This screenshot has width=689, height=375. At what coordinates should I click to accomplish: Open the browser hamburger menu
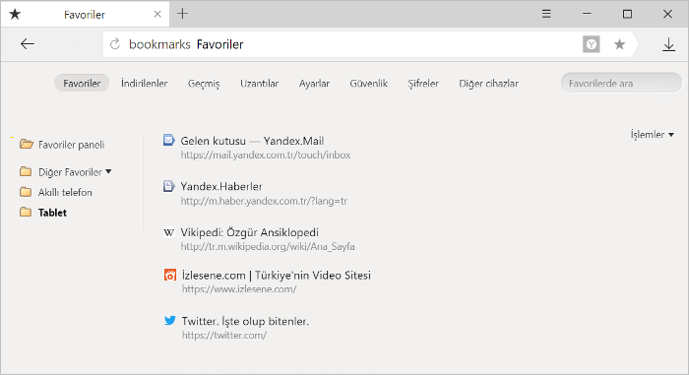(546, 14)
